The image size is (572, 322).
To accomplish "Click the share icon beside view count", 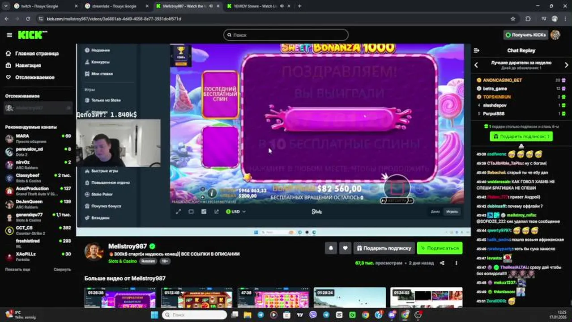I will coord(442,263).
